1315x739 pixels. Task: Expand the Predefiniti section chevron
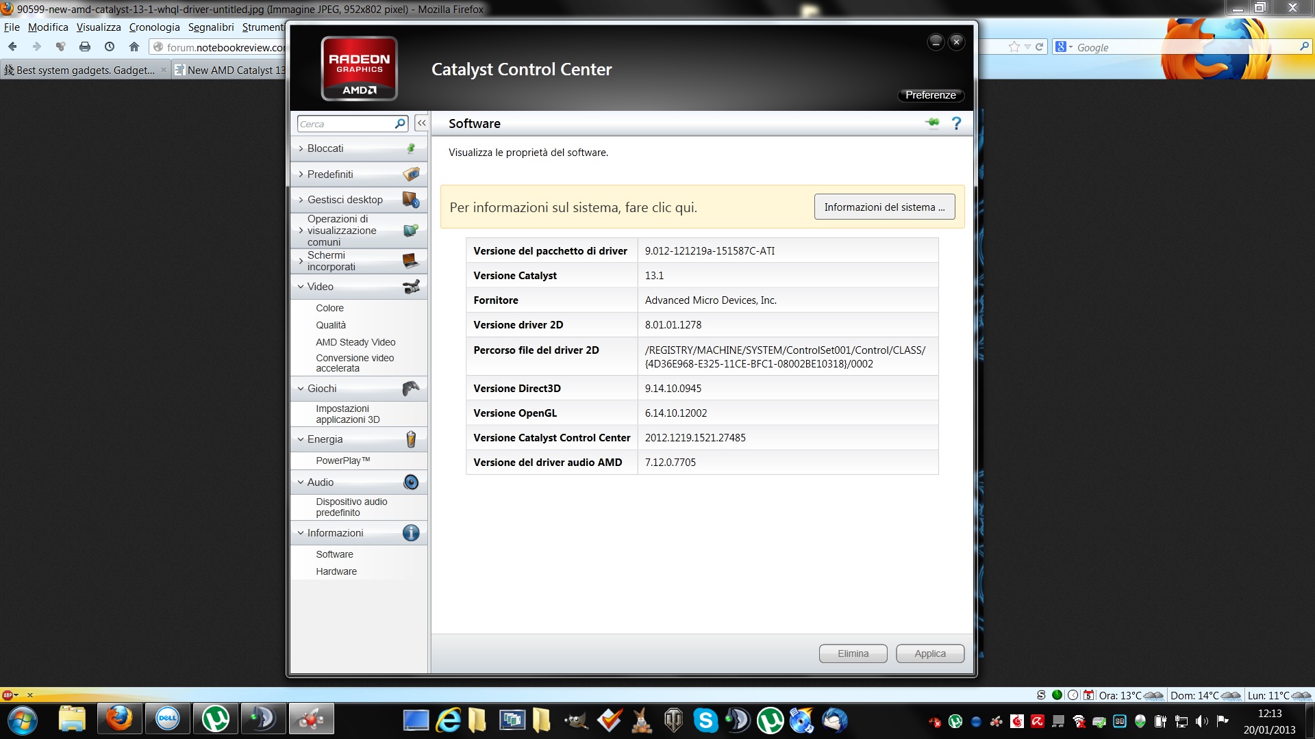coord(301,174)
